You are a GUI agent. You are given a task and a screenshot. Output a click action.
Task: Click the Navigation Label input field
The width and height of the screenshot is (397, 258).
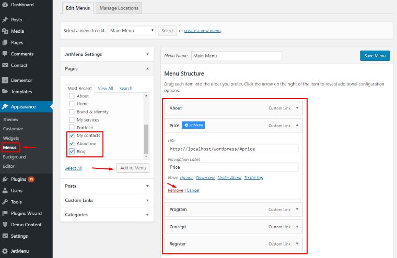(x=232, y=167)
